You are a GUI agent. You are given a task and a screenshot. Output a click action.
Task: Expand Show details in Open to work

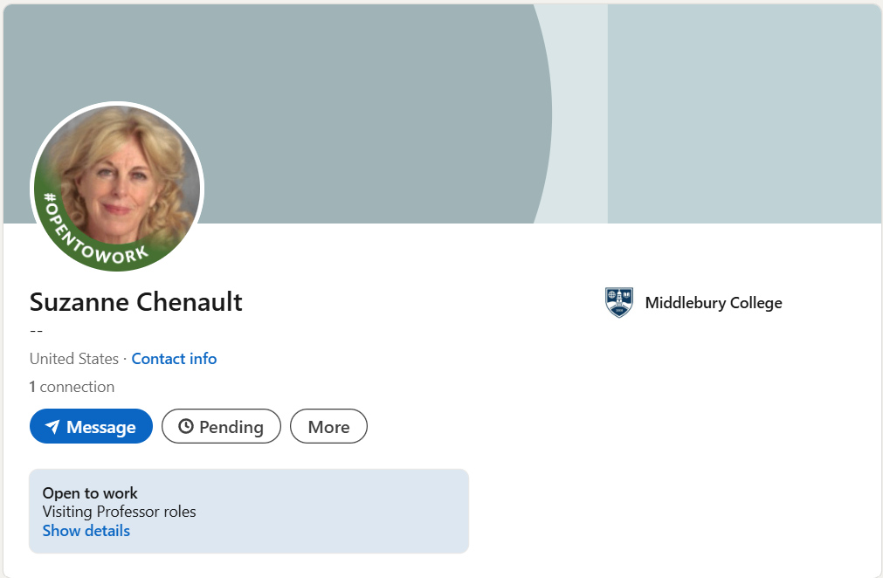pos(86,531)
